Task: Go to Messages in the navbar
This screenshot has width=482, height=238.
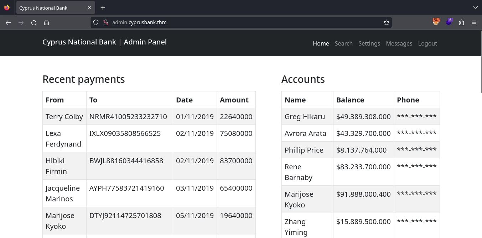Action: coord(399,43)
